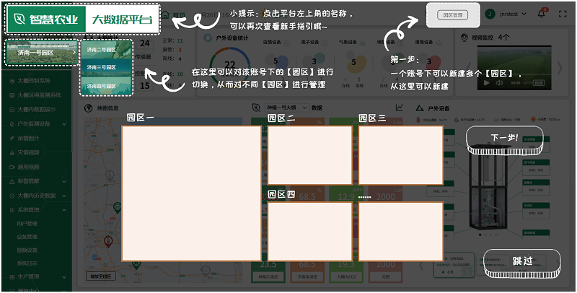Go to next video with right chevron

(560, 67)
